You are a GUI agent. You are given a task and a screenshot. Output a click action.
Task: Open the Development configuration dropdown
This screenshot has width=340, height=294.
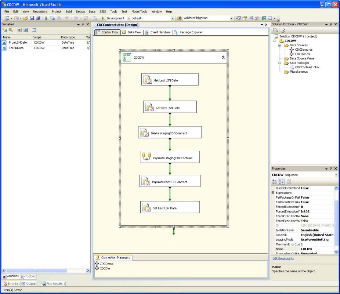coord(129,18)
